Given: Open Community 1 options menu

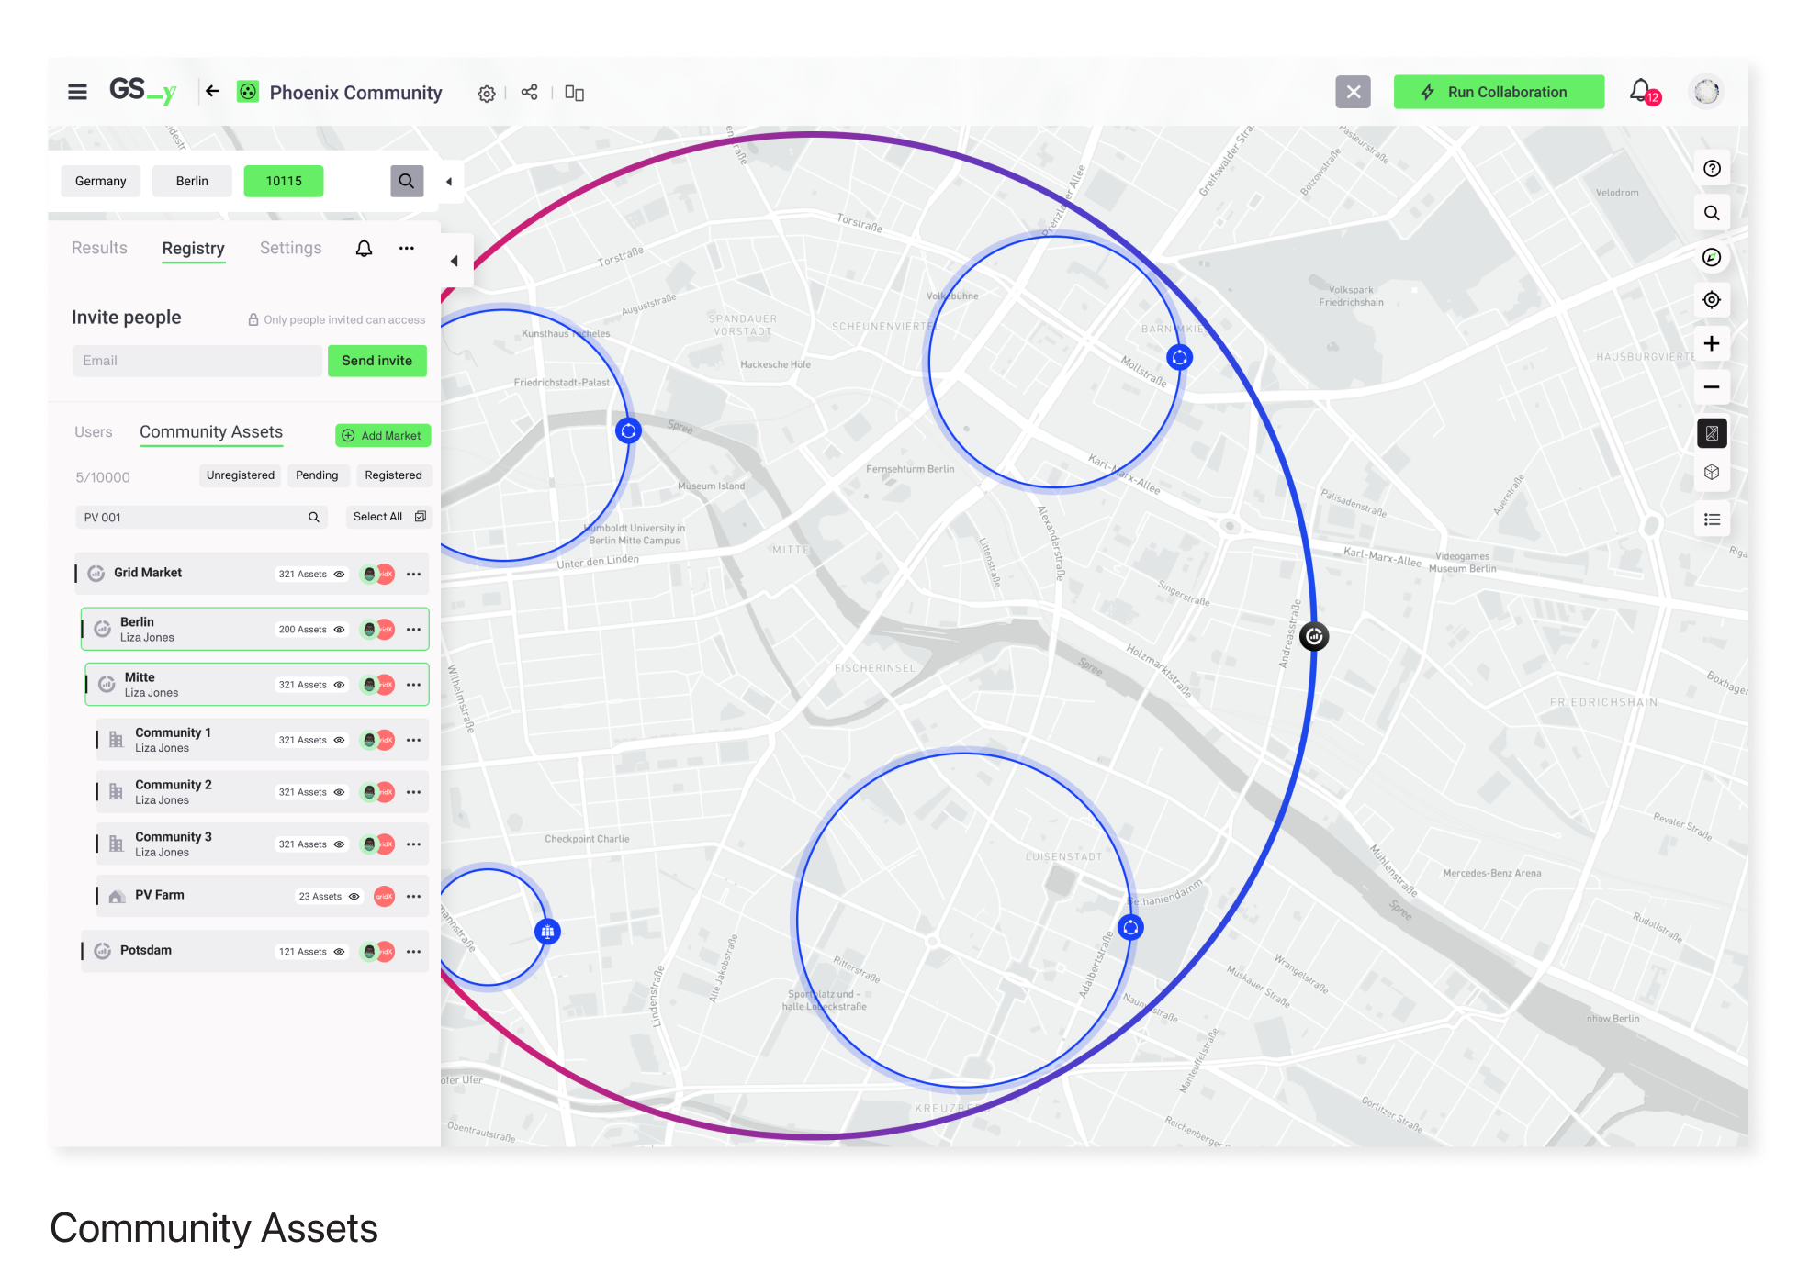Looking at the screenshot, I should coord(414,740).
